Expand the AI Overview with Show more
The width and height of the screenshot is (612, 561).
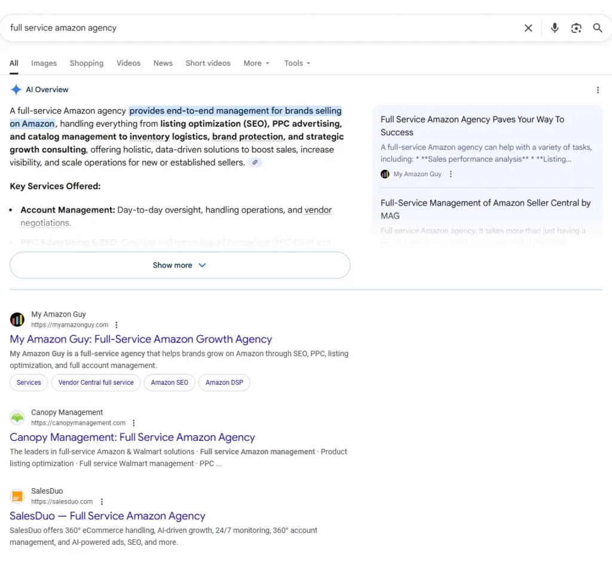click(179, 265)
